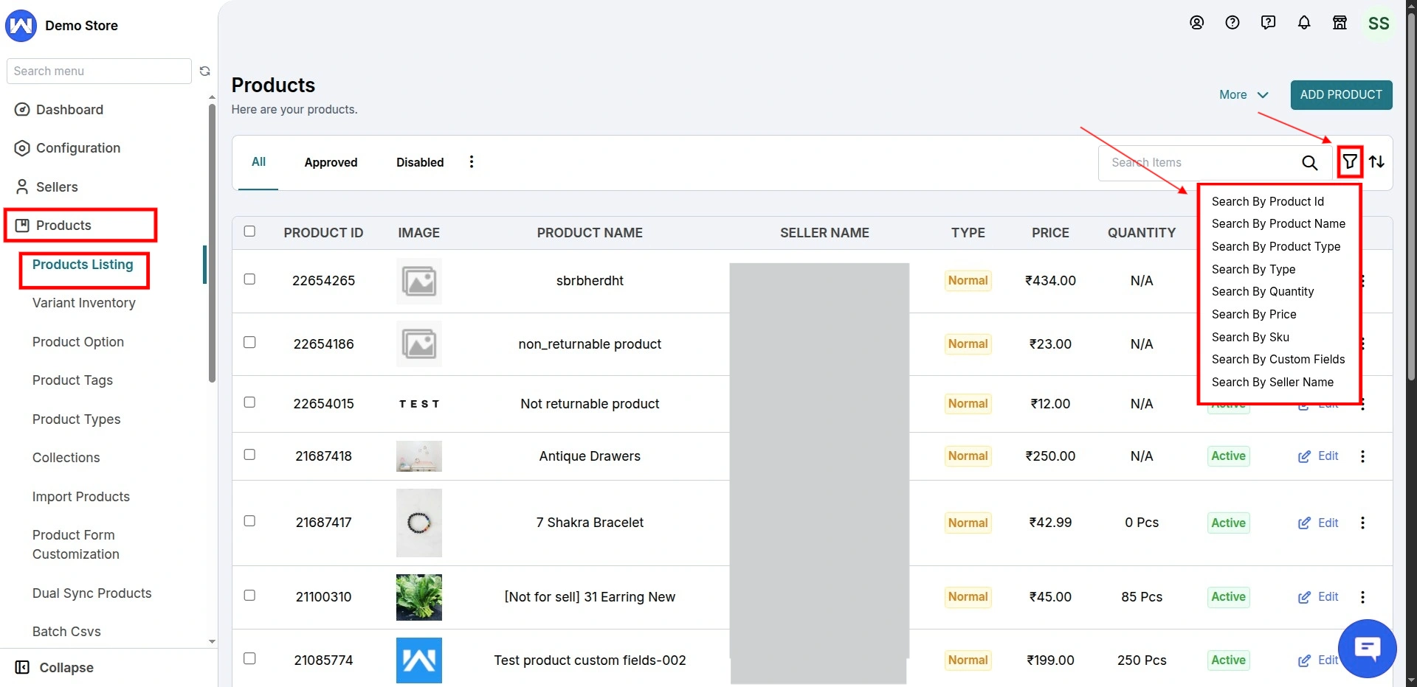Screen dimensions: 1417x687
Task: Open row actions for 7 Shakra Bracelet
Action: point(1363,523)
